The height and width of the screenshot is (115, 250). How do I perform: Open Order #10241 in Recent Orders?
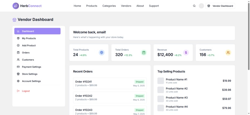[x=110, y=83]
